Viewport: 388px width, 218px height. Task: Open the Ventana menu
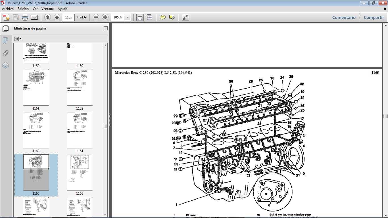tap(48, 9)
